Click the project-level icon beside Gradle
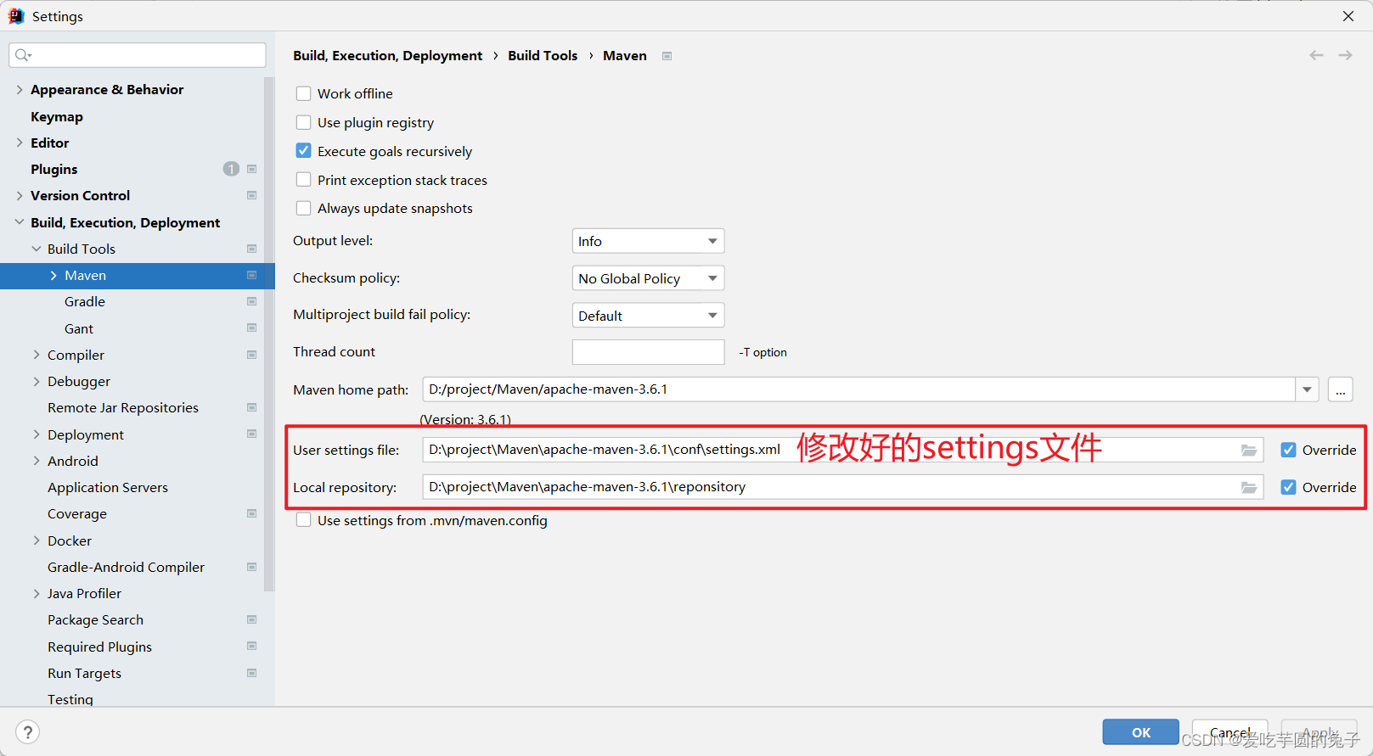 coord(252,301)
